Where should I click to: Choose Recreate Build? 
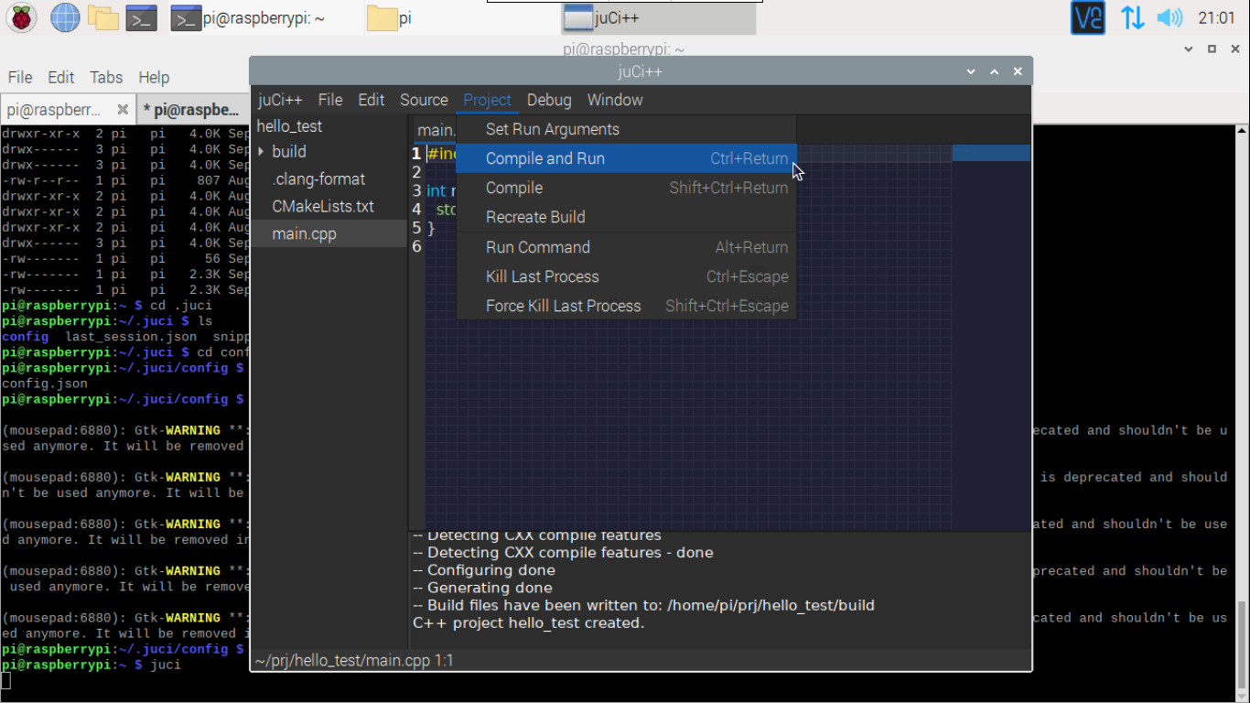point(627,217)
